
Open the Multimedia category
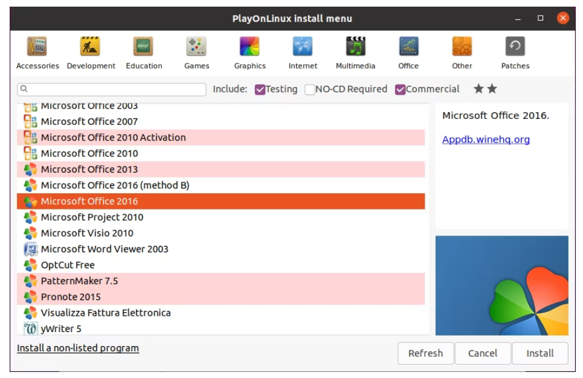[x=355, y=53]
